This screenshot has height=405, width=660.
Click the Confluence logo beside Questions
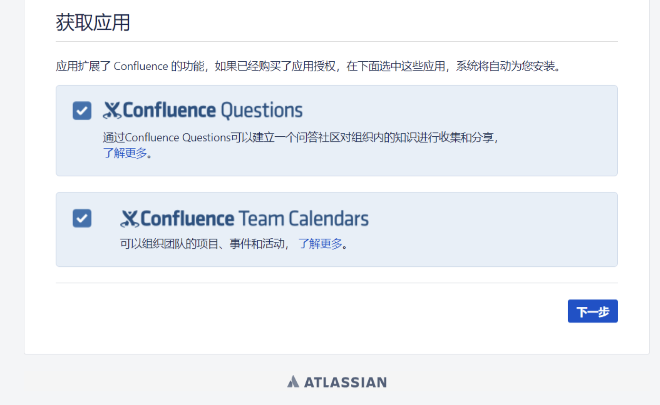click(x=112, y=111)
